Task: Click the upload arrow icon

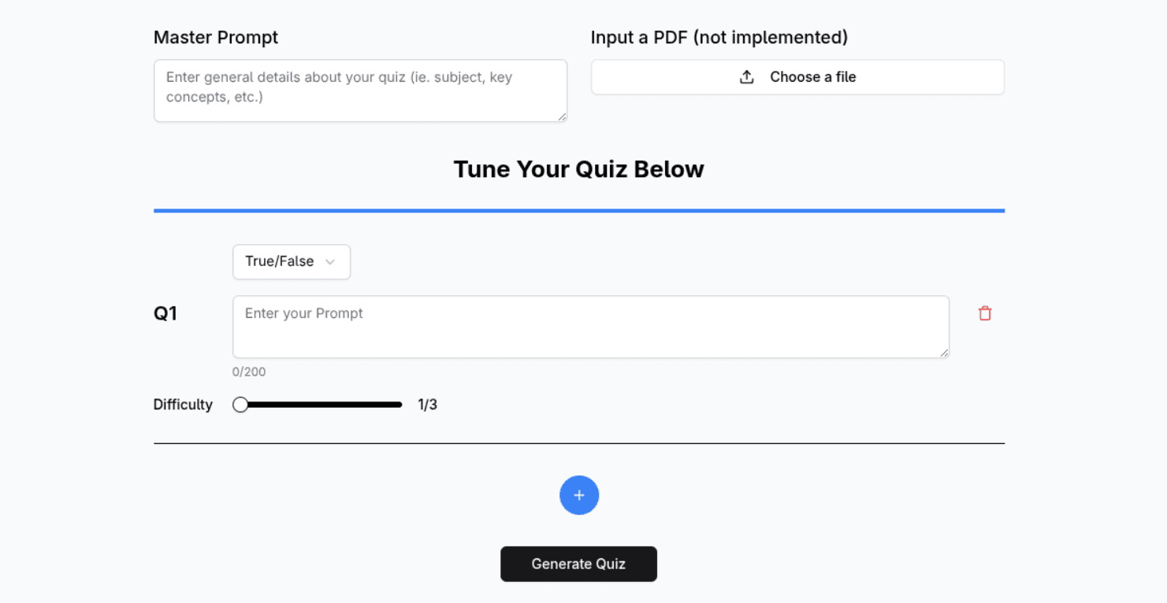Action: pos(747,77)
